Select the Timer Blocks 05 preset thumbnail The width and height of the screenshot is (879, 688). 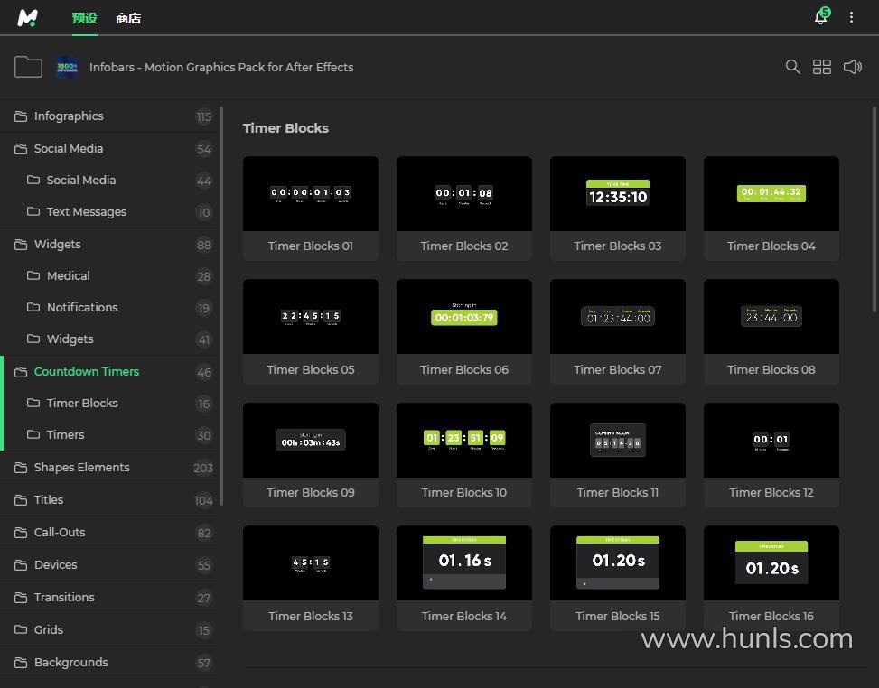tap(311, 317)
